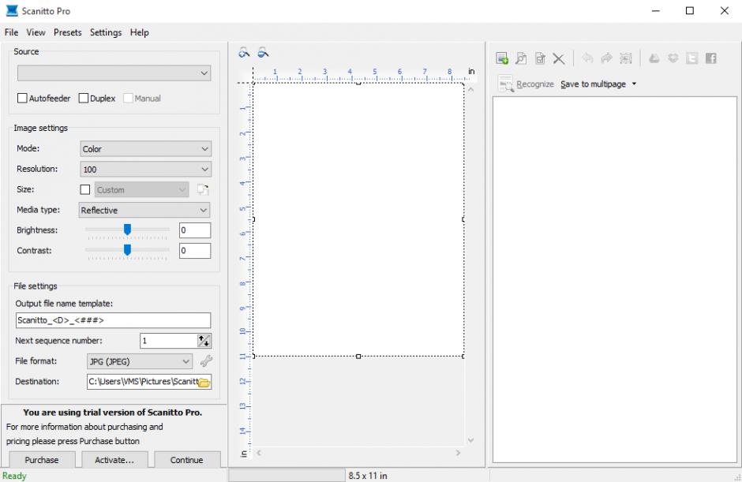Click the Next sequence number field
The height and width of the screenshot is (482, 742).
[x=168, y=341]
